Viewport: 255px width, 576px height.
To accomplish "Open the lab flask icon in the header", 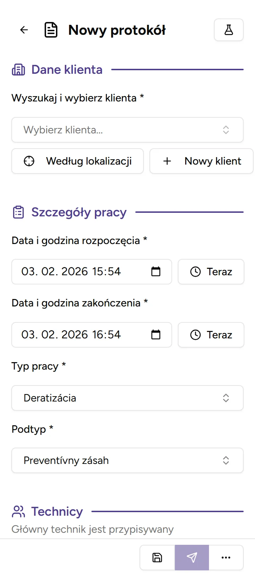I will (228, 30).
